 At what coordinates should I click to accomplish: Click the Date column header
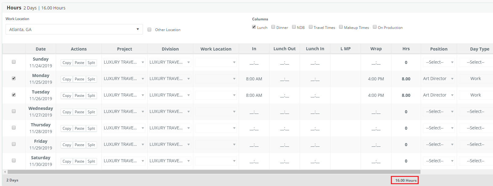[x=41, y=49]
